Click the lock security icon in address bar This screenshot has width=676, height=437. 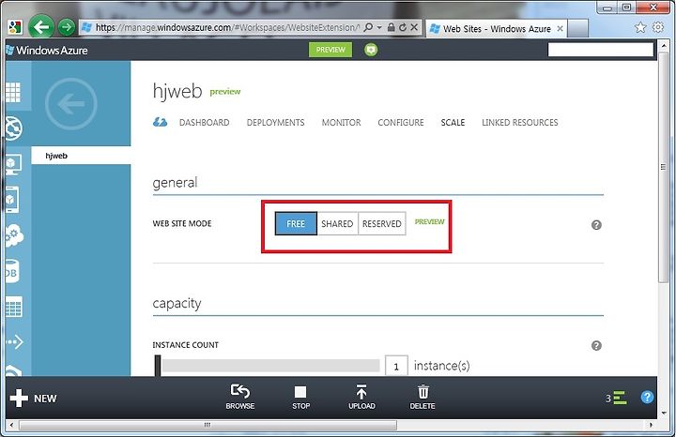tap(391, 27)
